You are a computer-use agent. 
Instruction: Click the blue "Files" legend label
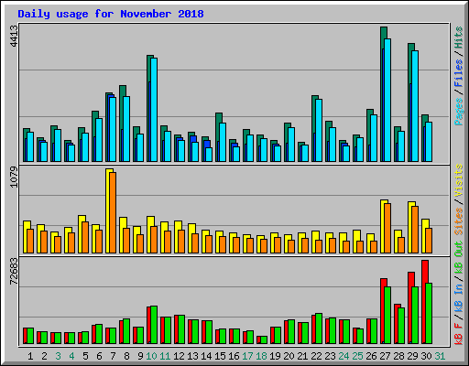click(x=459, y=73)
